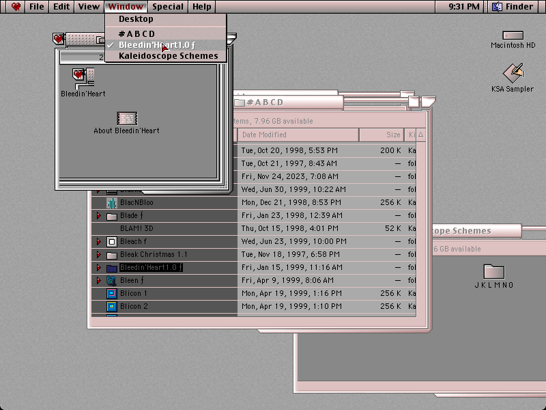Click the date Tue, Oct 21, 1997, 8:43 AM

[289, 163]
